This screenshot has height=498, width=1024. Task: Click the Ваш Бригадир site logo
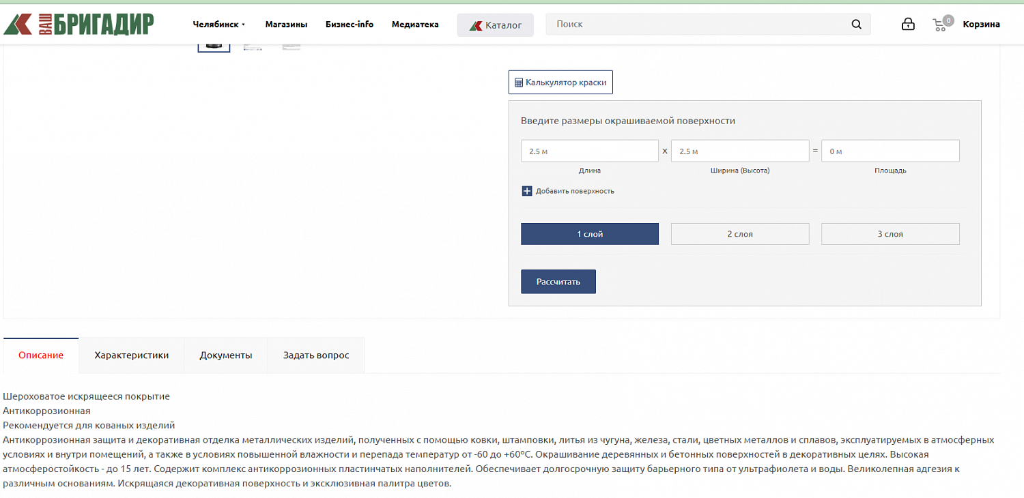coord(79,24)
